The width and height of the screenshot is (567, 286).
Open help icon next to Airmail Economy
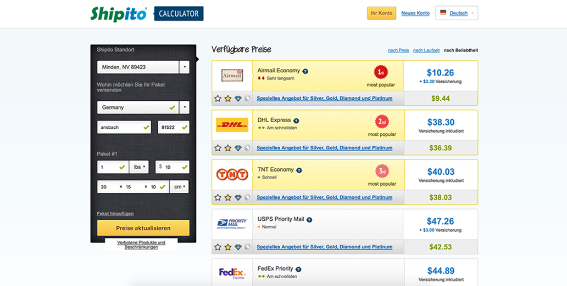tap(305, 71)
